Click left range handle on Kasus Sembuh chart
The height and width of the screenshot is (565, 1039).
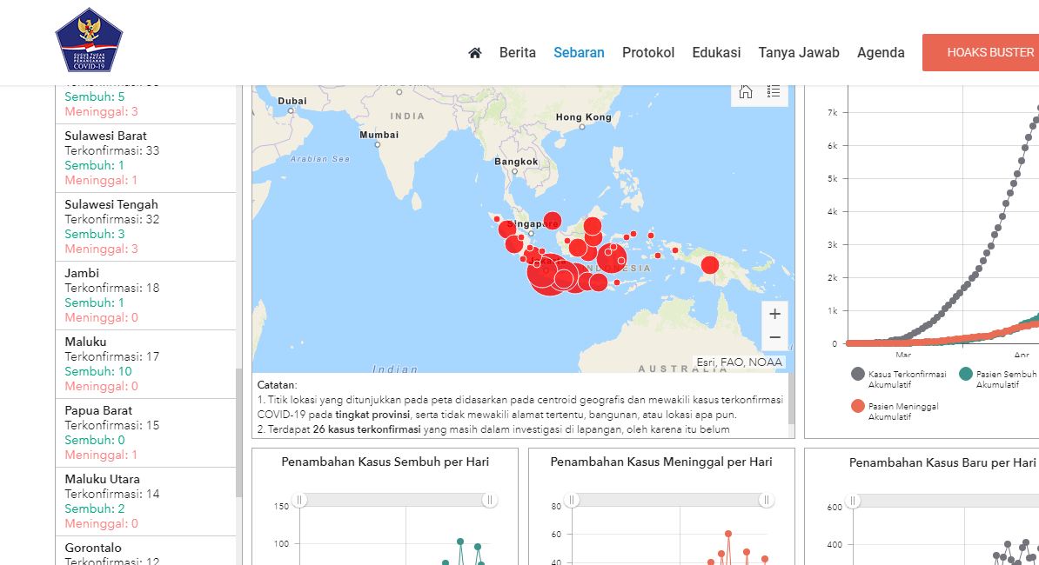click(x=299, y=500)
